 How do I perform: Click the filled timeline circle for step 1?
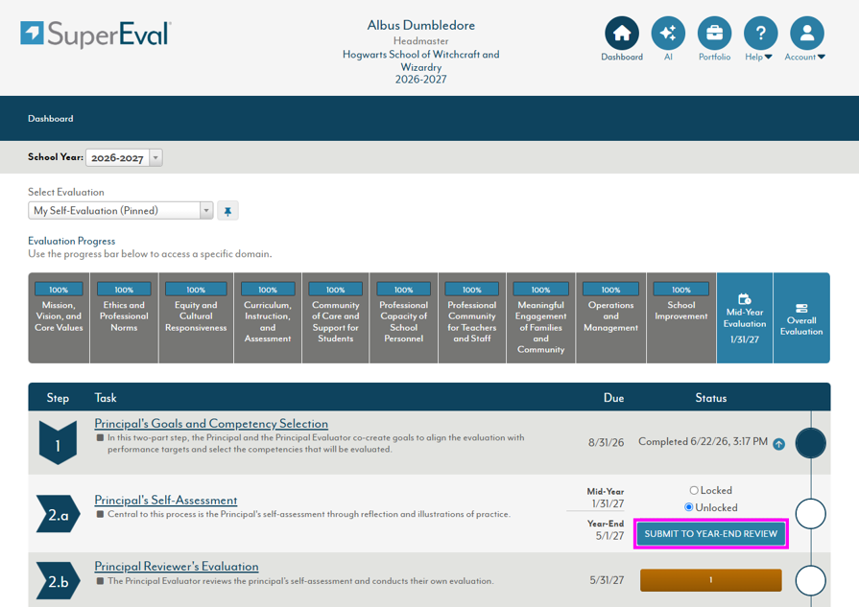(810, 443)
